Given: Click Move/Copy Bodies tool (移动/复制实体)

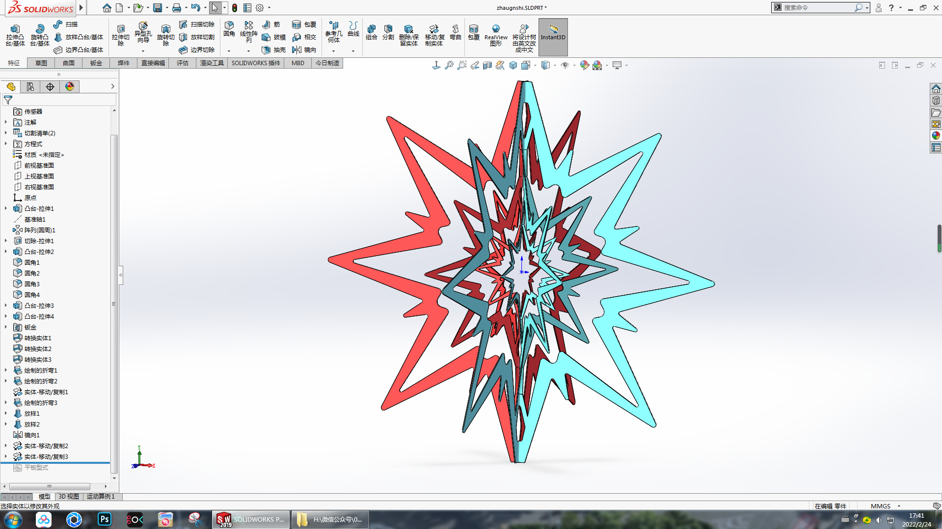Looking at the screenshot, I should click(x=434, y=35).
